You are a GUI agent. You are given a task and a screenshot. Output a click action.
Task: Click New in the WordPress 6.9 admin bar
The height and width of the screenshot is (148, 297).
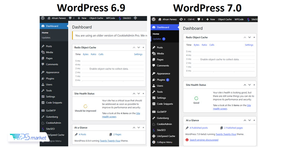pyautogui.click(x=82, y=18)
